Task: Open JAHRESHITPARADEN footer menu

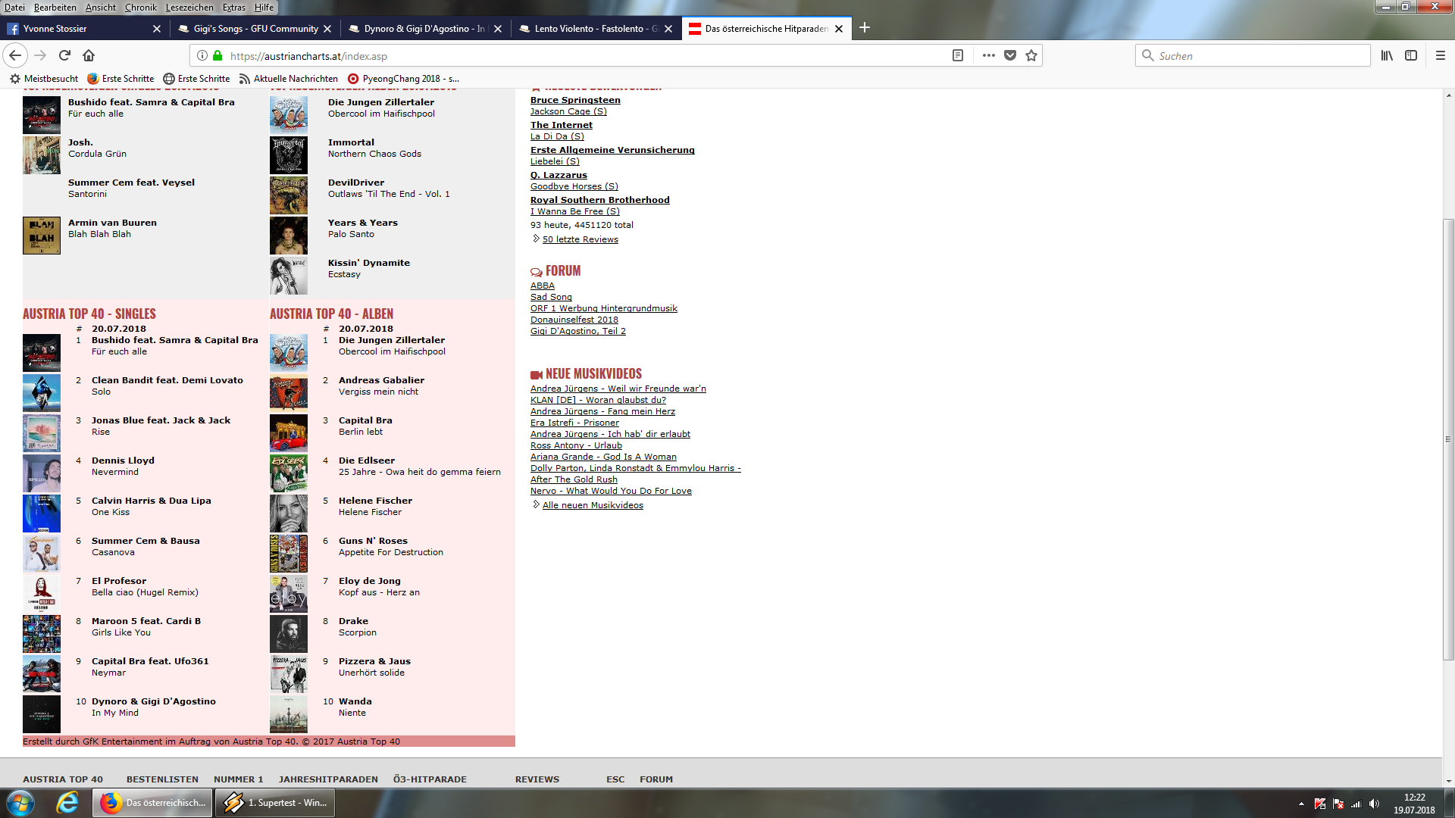Action: [x=328, y=779]
